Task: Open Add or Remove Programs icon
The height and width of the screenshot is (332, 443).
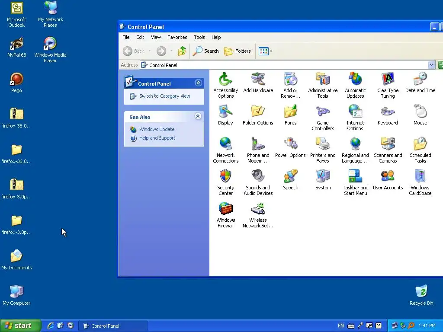Action: (290, 85)
